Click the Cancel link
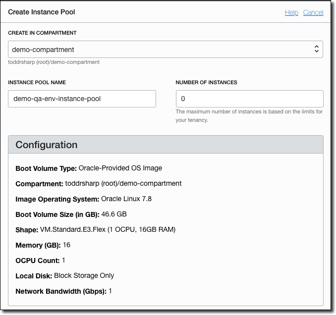The image size is (336, 315). (x=313, y=12)
